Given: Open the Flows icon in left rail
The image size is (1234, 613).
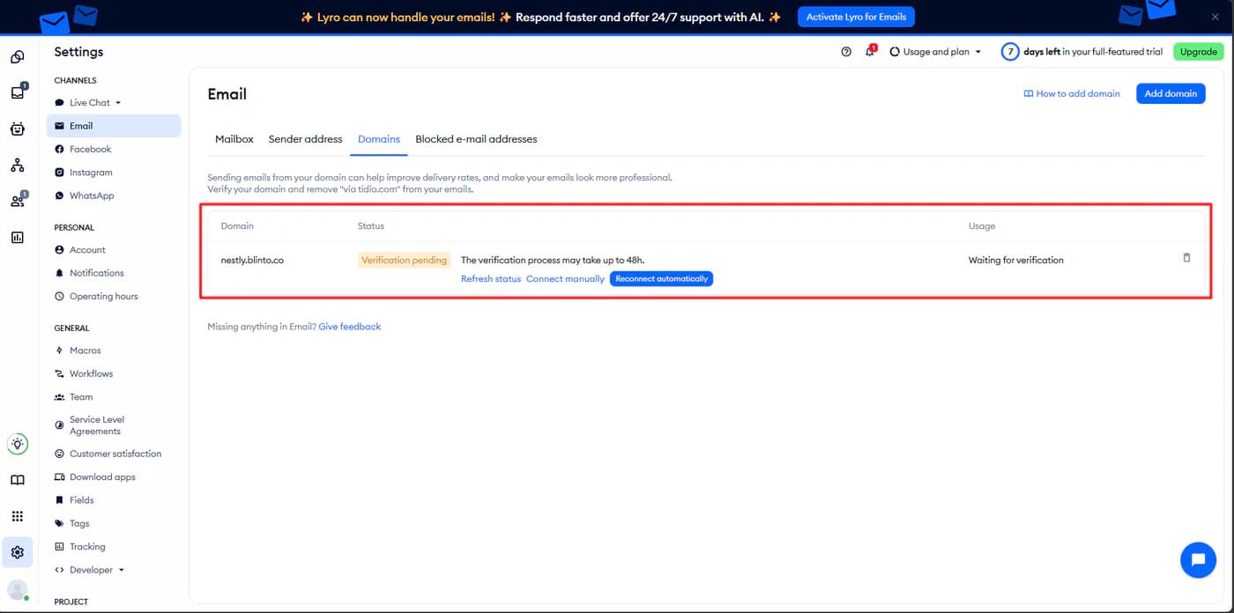Looking at the screenshot, I should [17, 165].
